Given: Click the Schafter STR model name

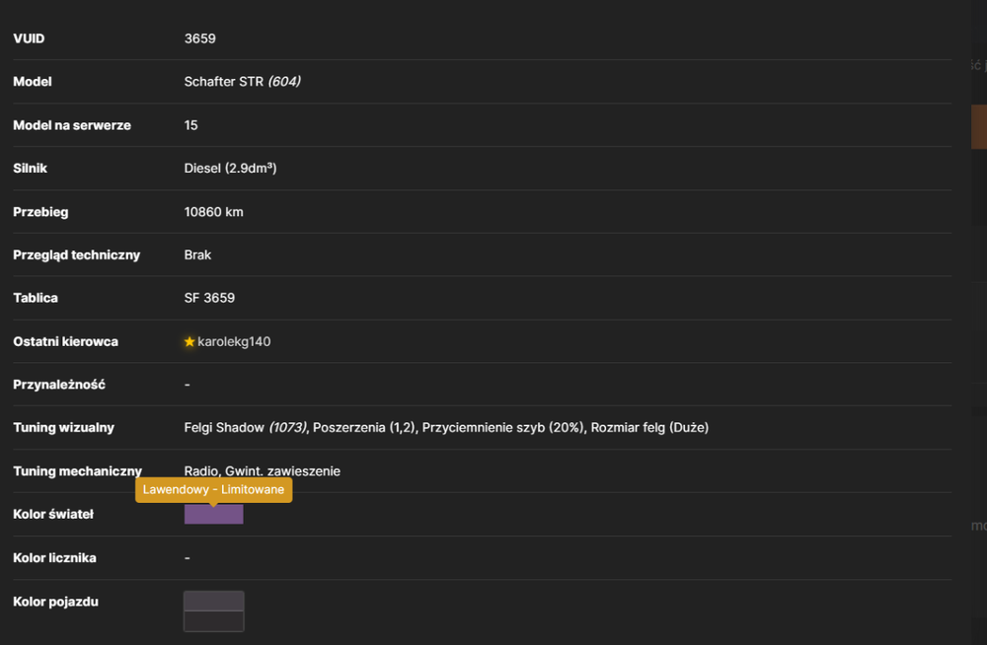Looking at the screenshot, I should point(223,81).
